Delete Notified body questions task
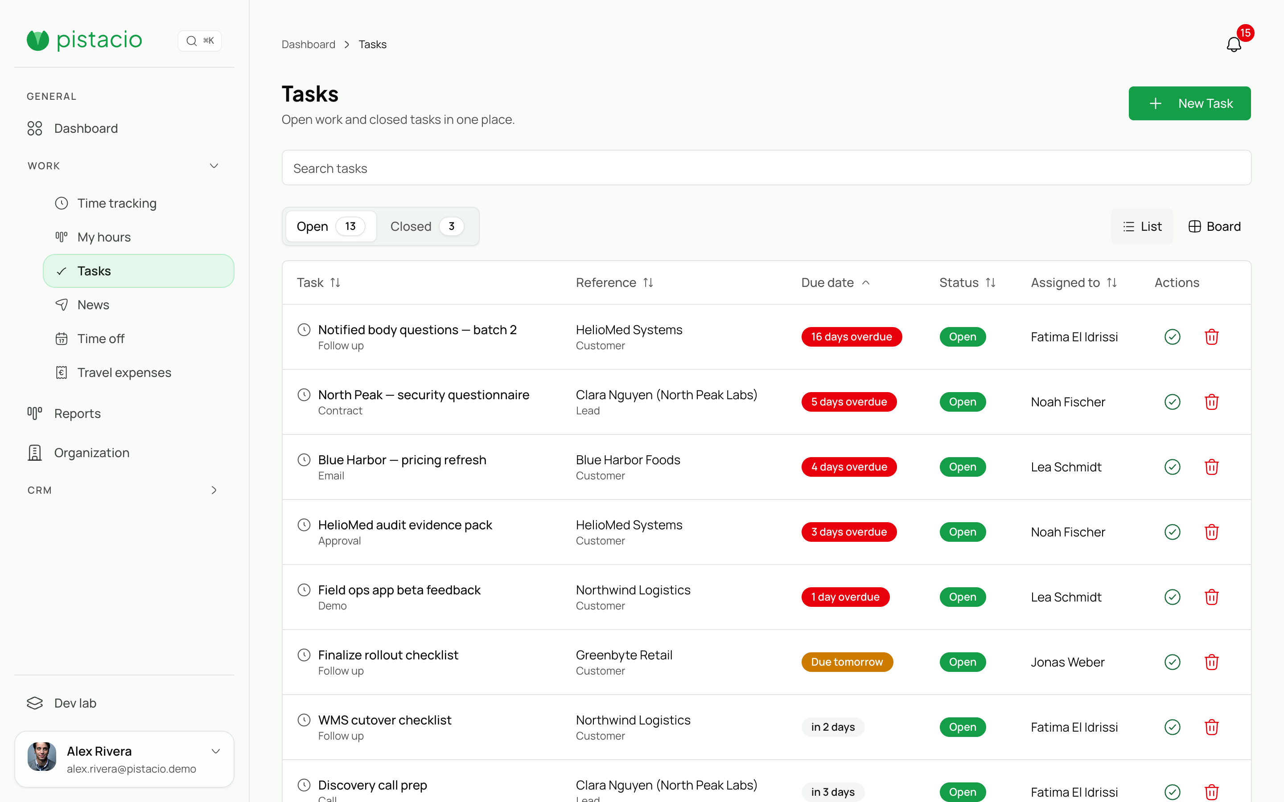The image size is (1284, 802). (1211, 337)
